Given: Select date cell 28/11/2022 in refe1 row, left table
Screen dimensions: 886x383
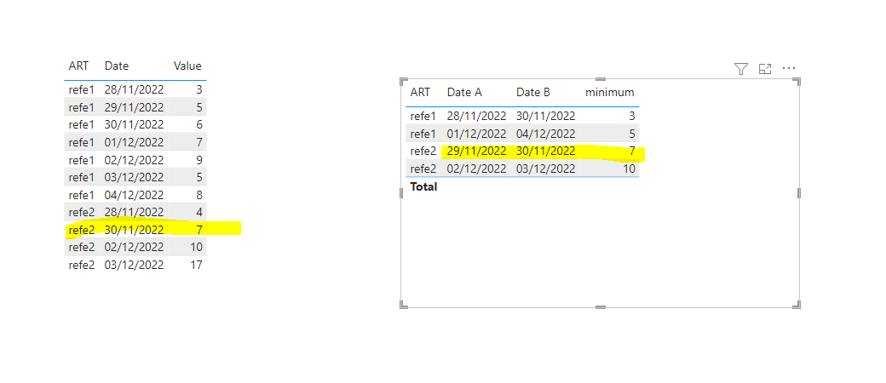Looking at the screenshot, I should point(135,89).
